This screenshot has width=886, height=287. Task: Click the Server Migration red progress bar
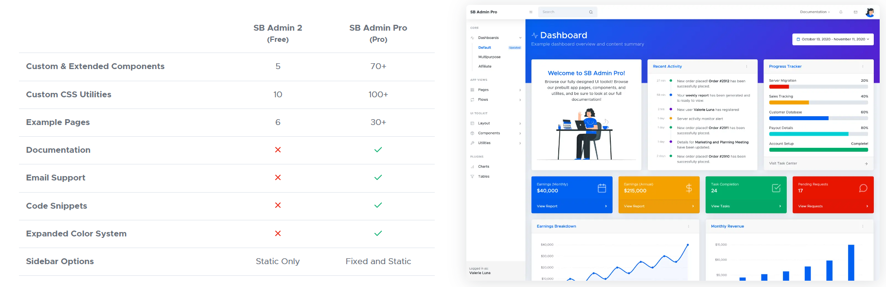pyautogui.click(x=779, y=87)
